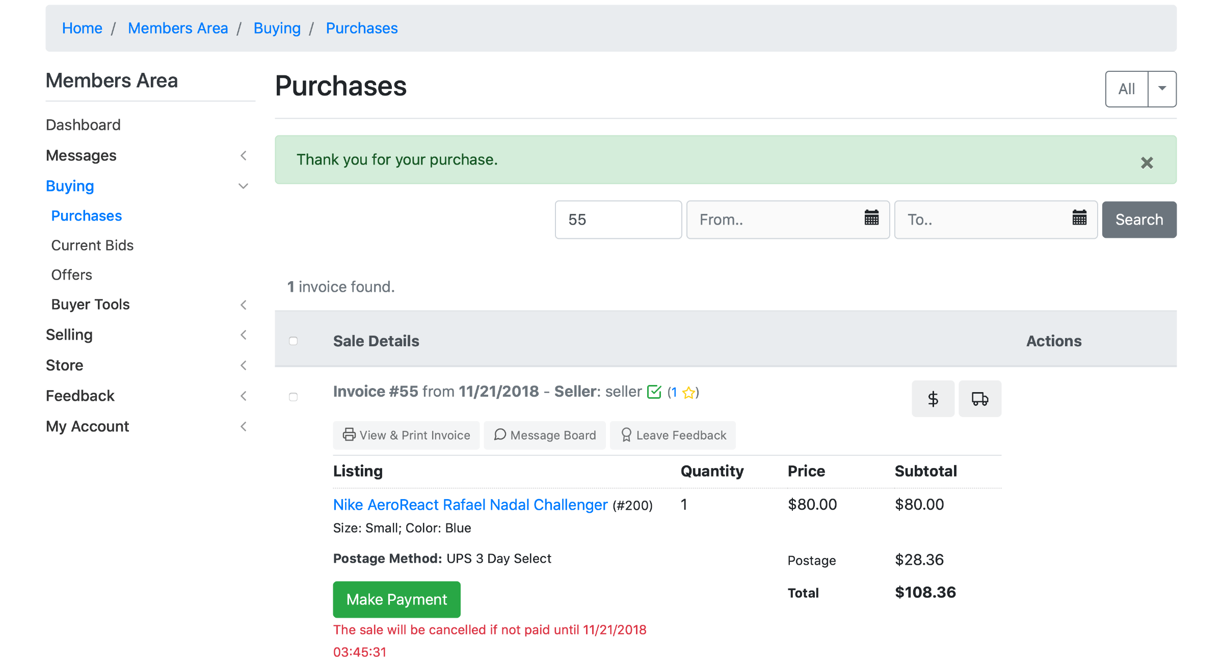Dismiss the thank you alert
The width and height of the screenshot is (1223, 662).
coord(1147,162)
